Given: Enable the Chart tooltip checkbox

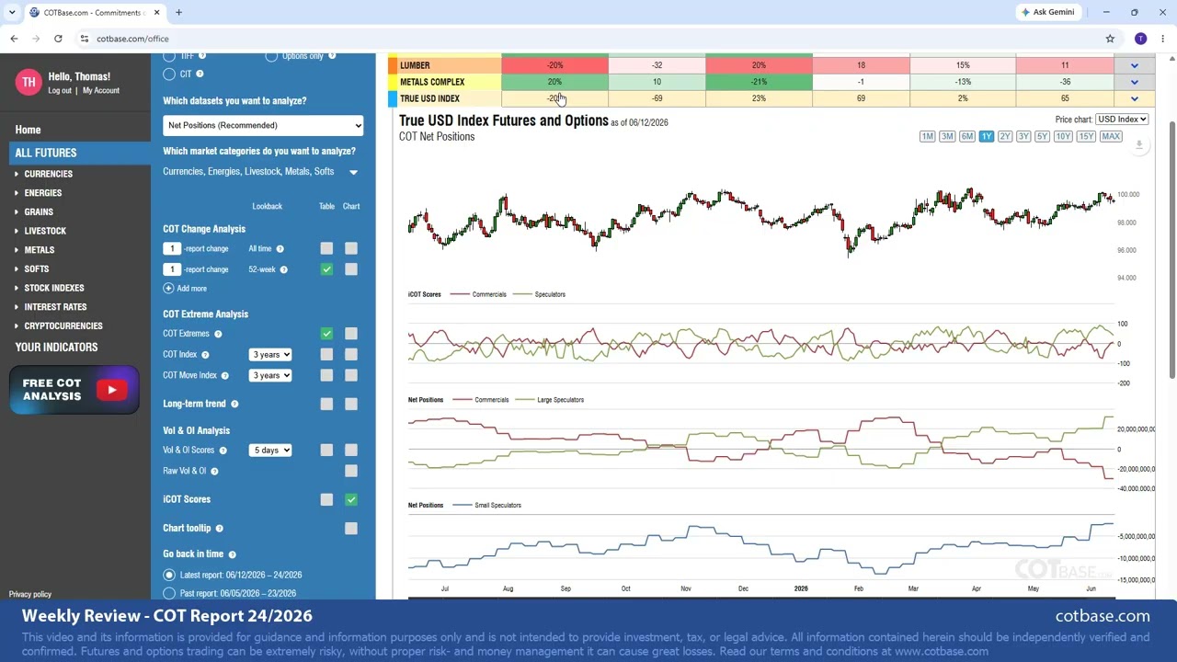Looking at the screenshot, I should point(351,529).
